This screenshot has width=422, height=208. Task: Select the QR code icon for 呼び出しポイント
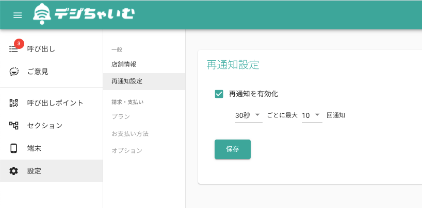(13, 103)
